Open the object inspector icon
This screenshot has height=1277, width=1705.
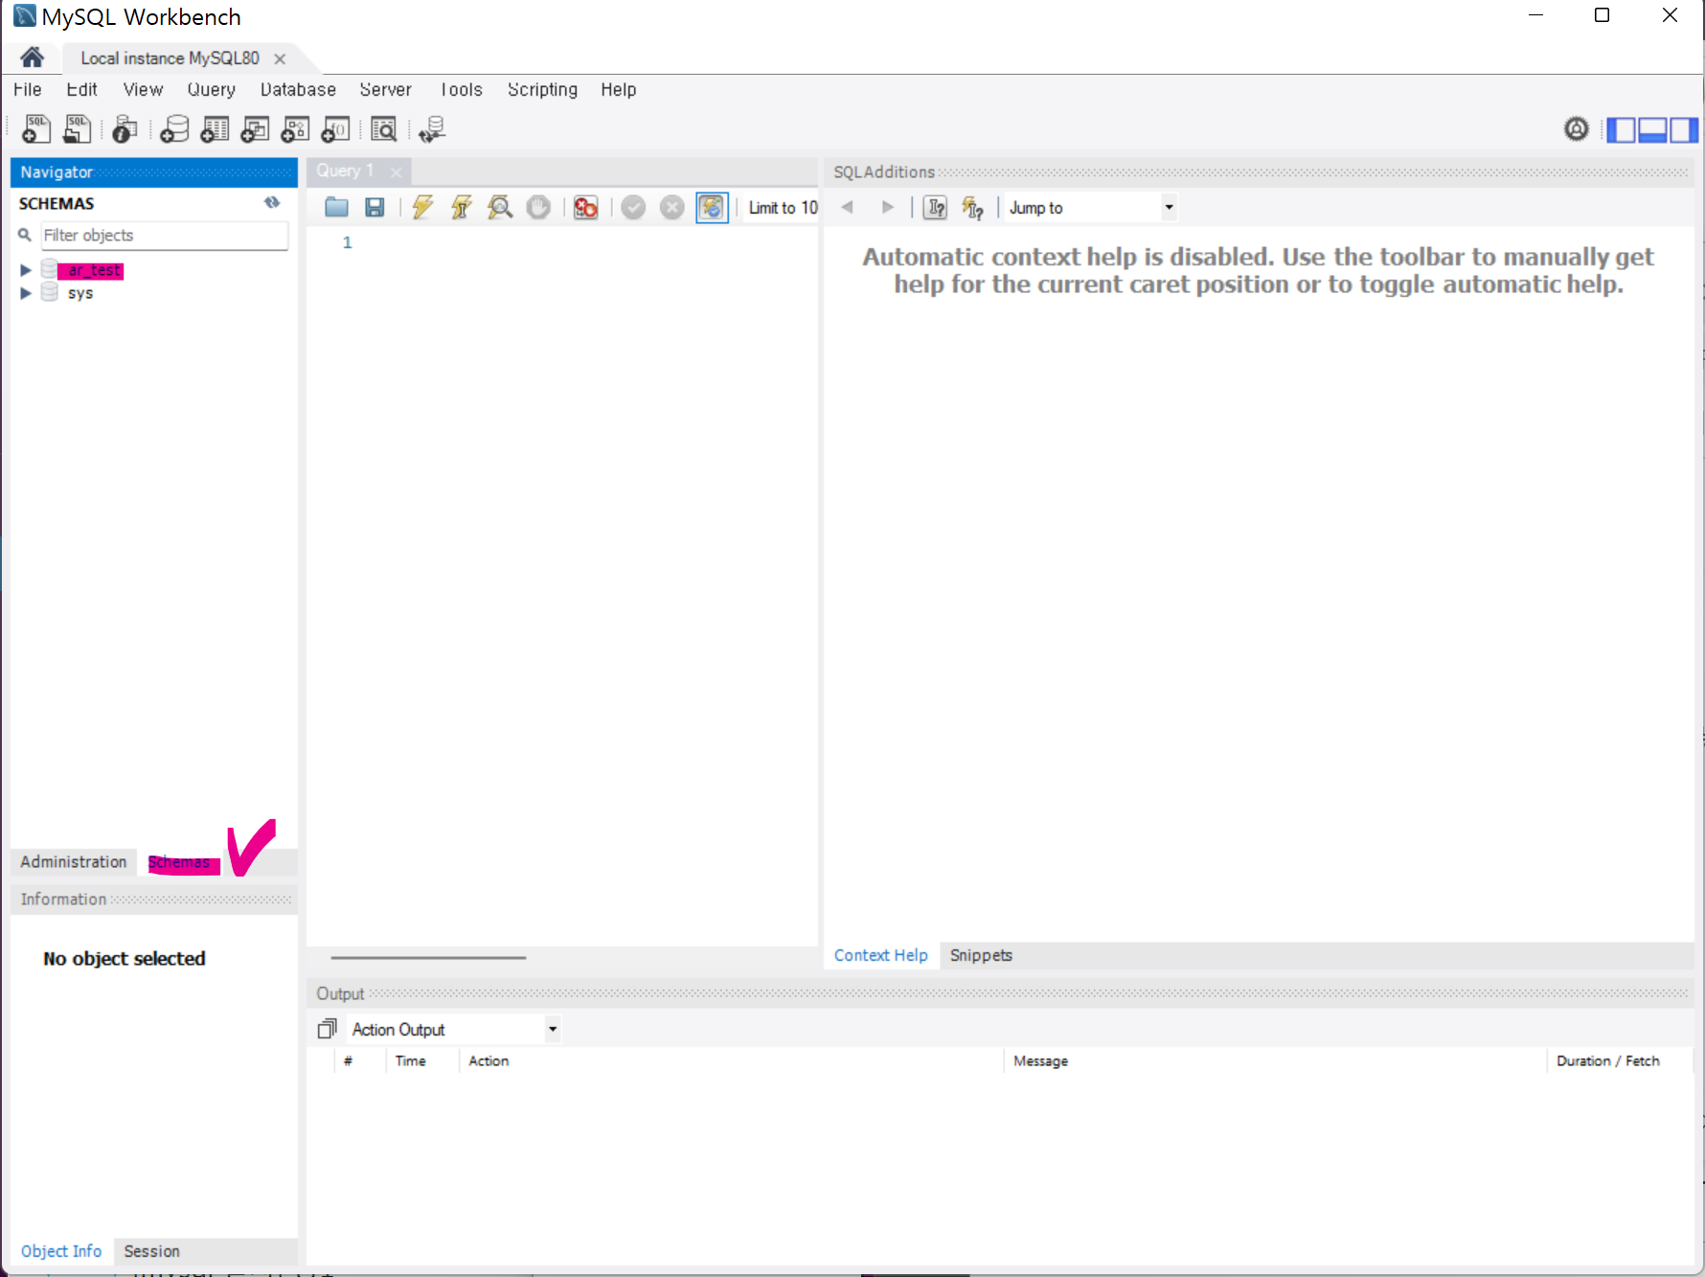point(125,128)
